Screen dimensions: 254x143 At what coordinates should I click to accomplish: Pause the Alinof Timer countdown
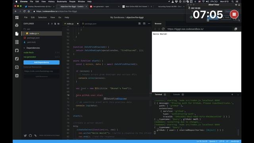208,20
